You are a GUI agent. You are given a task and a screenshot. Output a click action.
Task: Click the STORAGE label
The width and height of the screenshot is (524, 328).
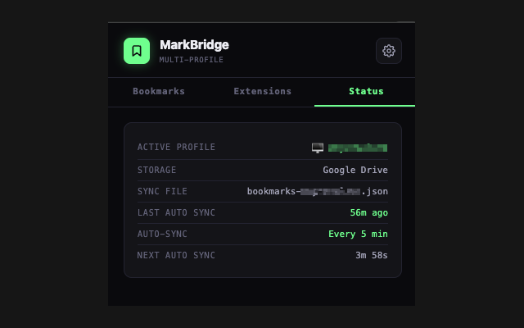click(156, 170)
